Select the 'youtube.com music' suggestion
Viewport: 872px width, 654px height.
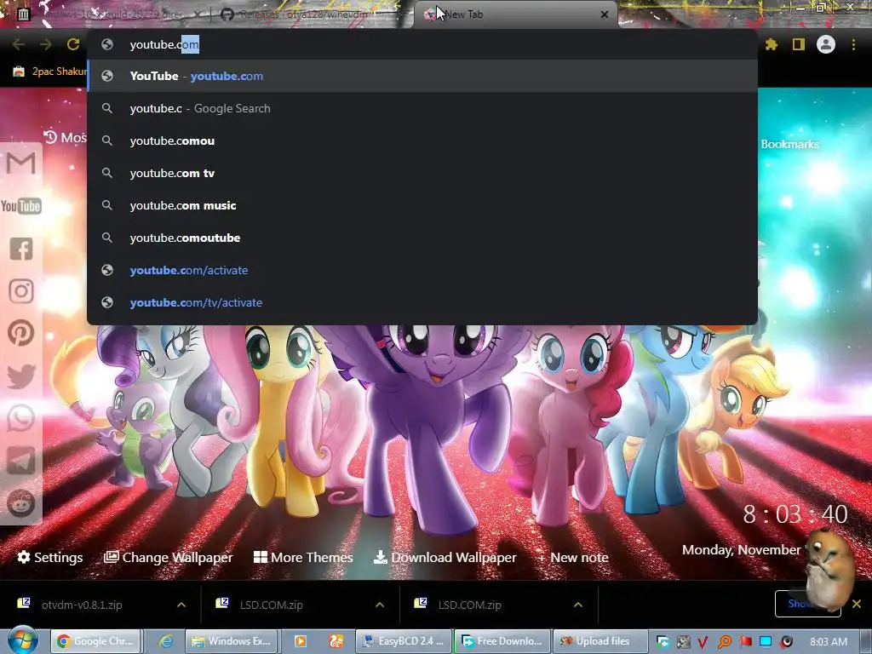tap(422, 205)
